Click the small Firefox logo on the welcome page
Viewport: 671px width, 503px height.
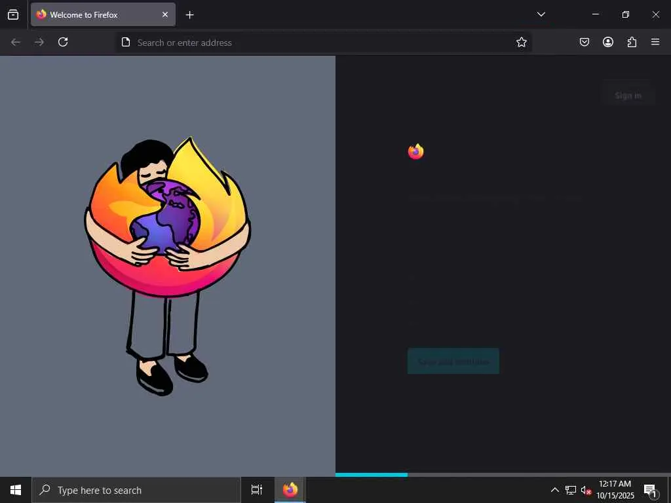(415, 151)
